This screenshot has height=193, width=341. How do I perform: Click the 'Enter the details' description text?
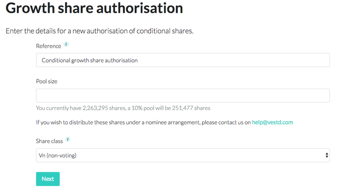coord(100,31)
